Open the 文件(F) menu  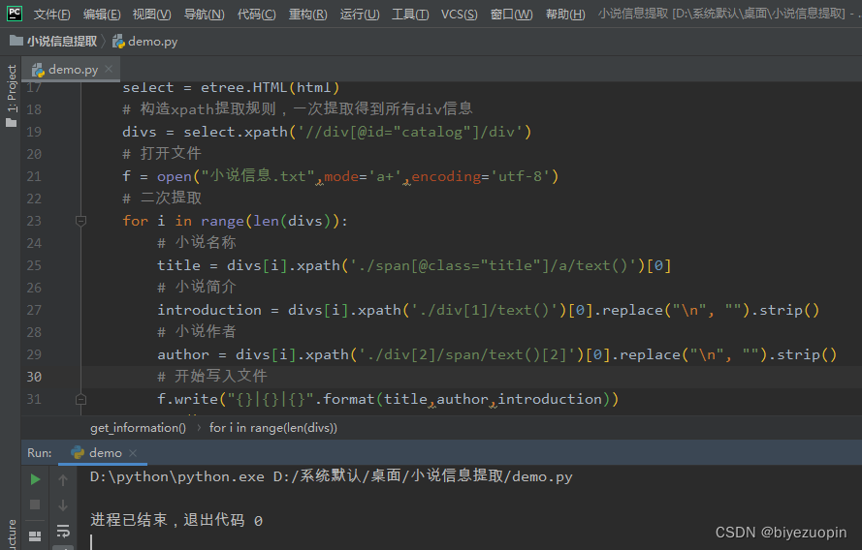click(x=51, y=15)
